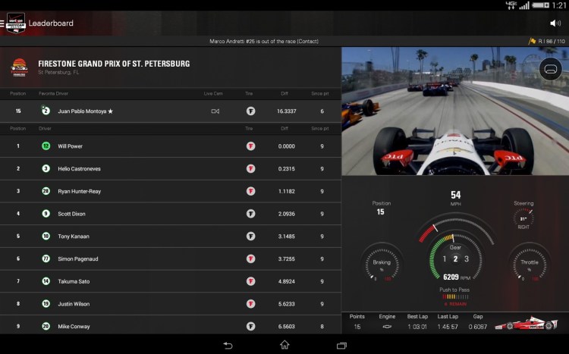Tap the Firestone Grand Prix of St. Petersburg title
The image size is (569, 354).
pos(114,64)
